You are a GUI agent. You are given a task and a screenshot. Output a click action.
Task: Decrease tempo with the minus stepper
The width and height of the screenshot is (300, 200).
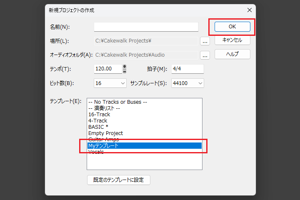point(124,71)
